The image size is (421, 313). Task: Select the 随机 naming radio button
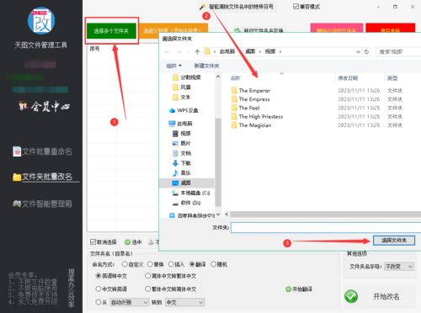pos(214,264)
